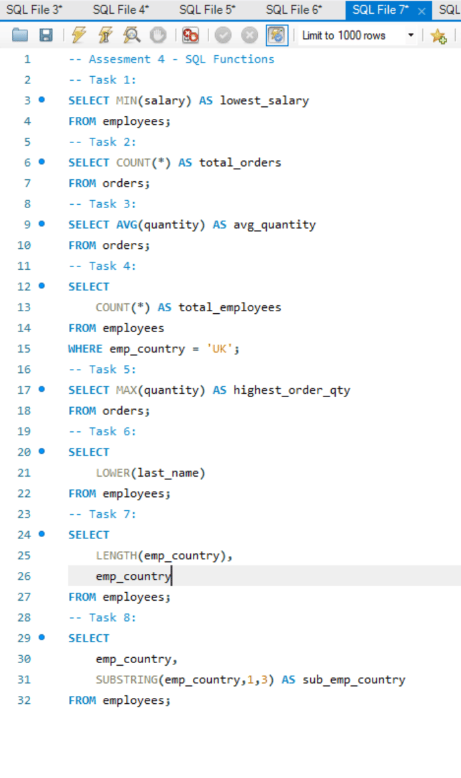461x778 pixels.
Task: Click 'FROM employees;' on line 32
Action: coord(119,701)
